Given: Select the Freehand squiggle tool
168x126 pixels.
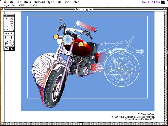Looking at the screenshot, I should point(7,30).
